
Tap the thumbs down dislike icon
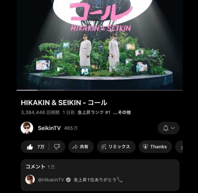pyautogui.click(x=57, y=147)
